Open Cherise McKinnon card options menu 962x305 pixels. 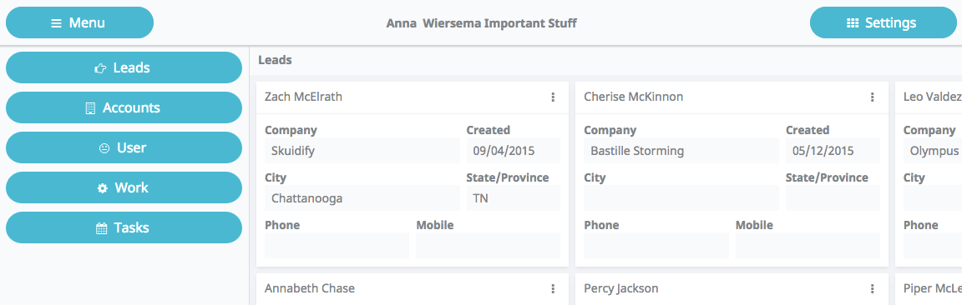click(x=872, y=97)
